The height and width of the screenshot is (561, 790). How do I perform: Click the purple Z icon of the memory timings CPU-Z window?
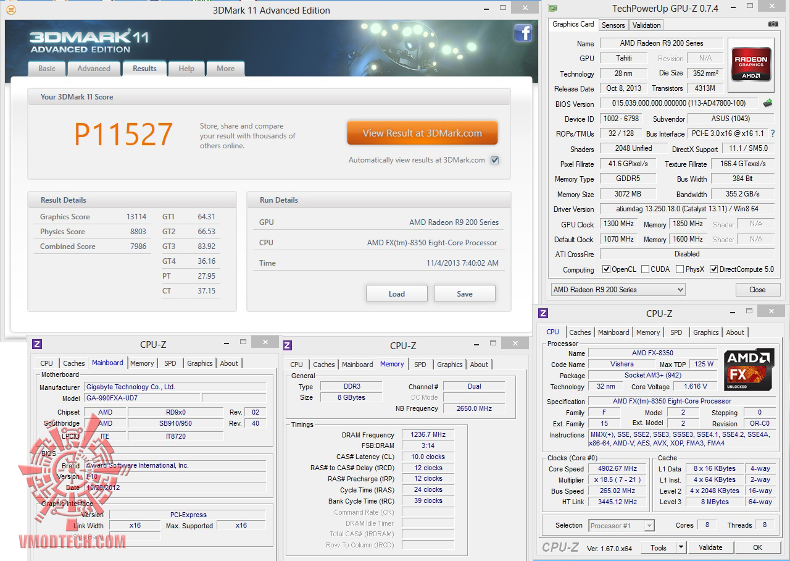click(287, 345)
